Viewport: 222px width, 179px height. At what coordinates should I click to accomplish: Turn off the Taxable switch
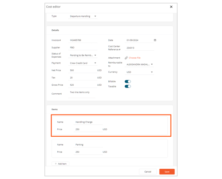pyautogui.click(x=128, y=86)
